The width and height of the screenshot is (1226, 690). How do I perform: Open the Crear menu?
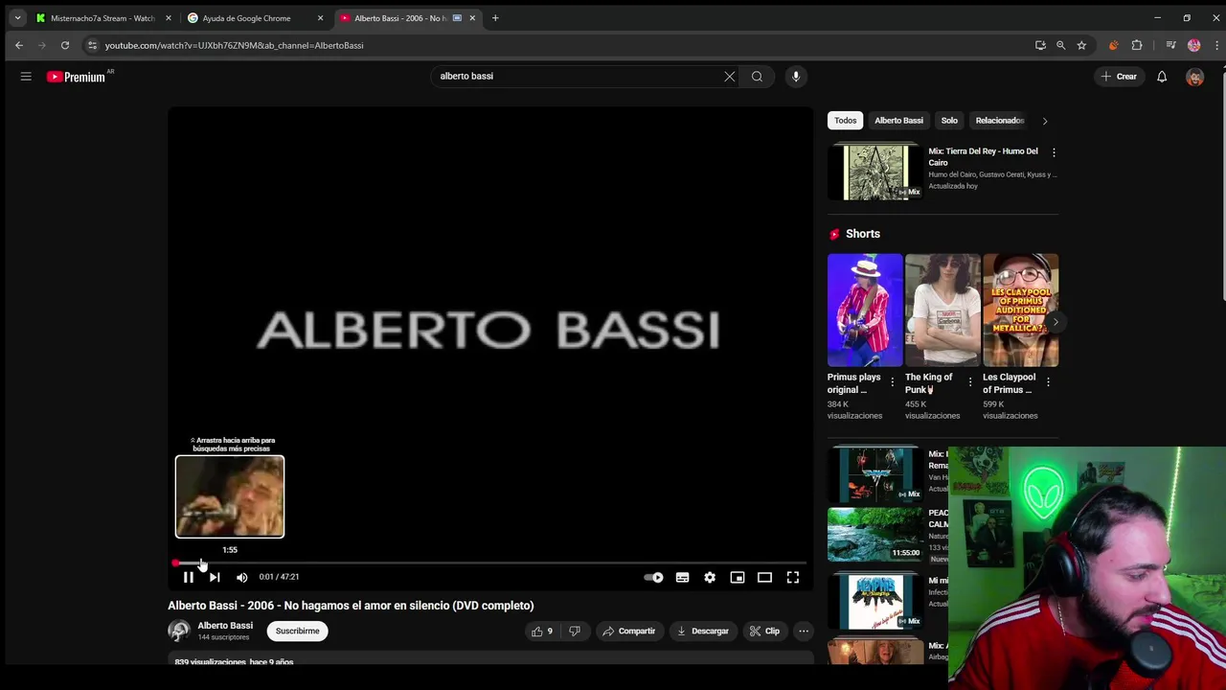coord(1119,77)
